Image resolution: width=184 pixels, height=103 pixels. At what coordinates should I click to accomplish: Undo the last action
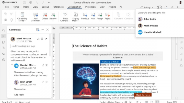click(37, 3)
